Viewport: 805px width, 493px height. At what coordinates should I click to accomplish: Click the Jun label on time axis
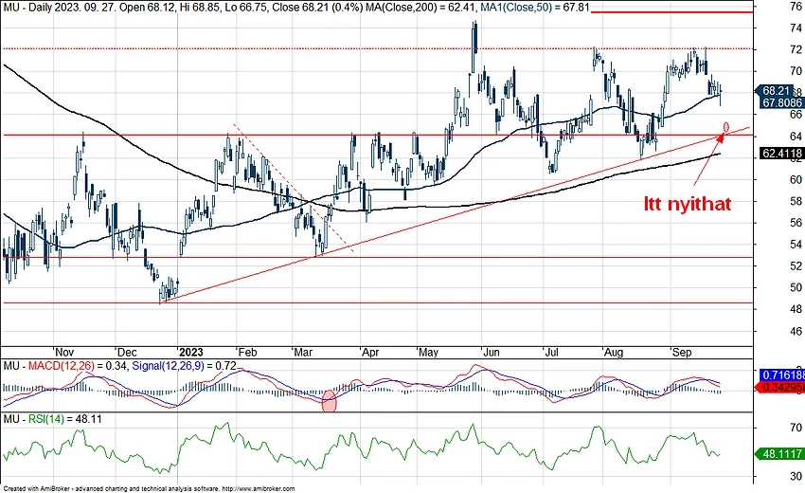492,353
